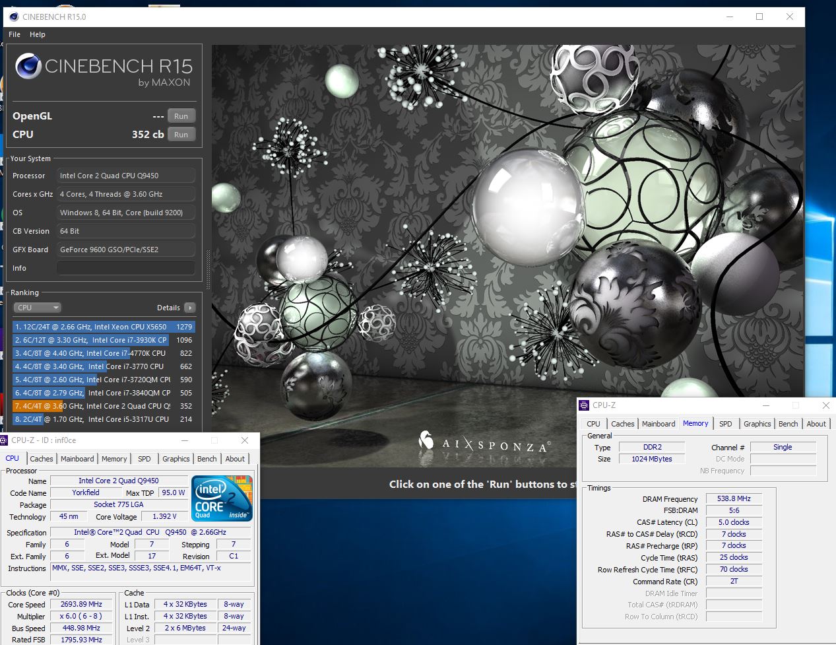Switch to About tab in CPU-Z inf0ce window

point(235,459)
